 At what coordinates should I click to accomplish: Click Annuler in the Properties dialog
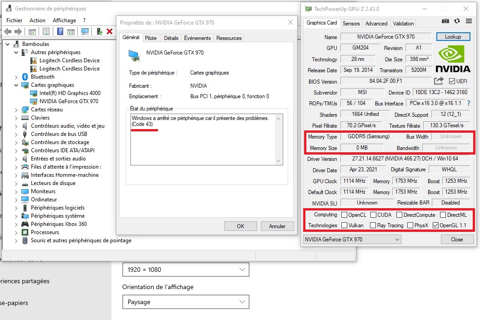click(x=277, y=226)
